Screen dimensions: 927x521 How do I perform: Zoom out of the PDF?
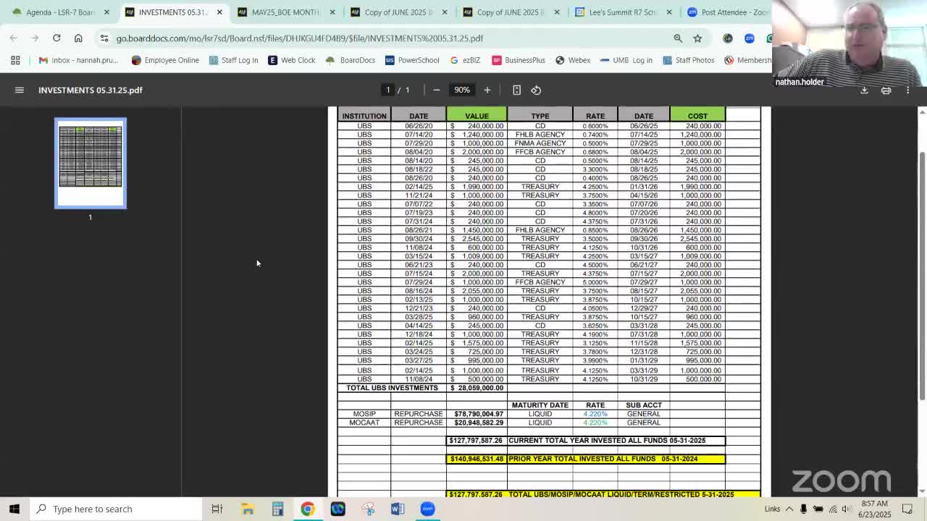click(x=436, y=90)
